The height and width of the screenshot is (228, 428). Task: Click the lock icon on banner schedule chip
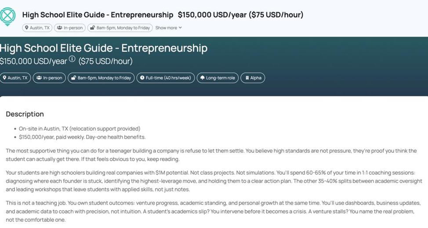(x=73, y=78)
